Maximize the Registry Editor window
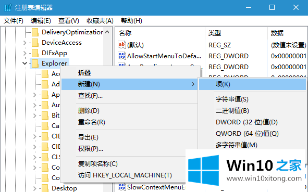Image resolution: width=308 pixels, height=192 pixels. tap(272, 7)
